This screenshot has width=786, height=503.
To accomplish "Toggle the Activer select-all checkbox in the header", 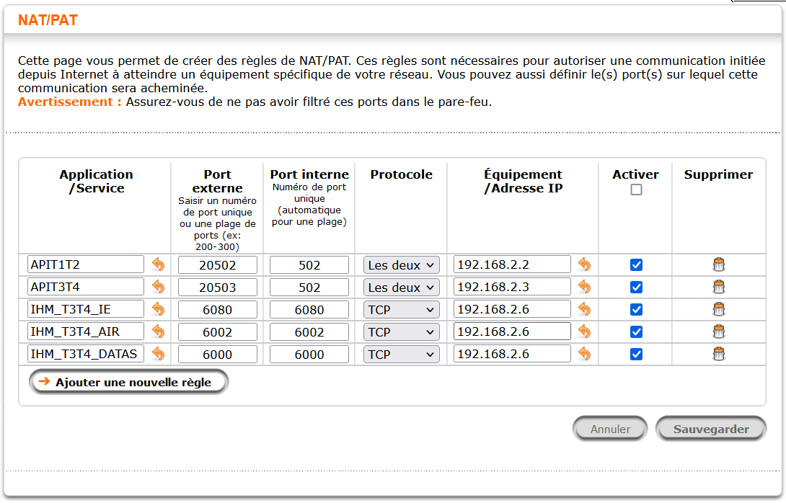I will point(636,190).
